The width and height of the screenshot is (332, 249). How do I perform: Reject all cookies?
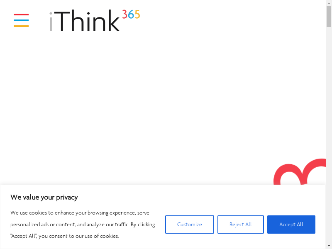[240, 225]
